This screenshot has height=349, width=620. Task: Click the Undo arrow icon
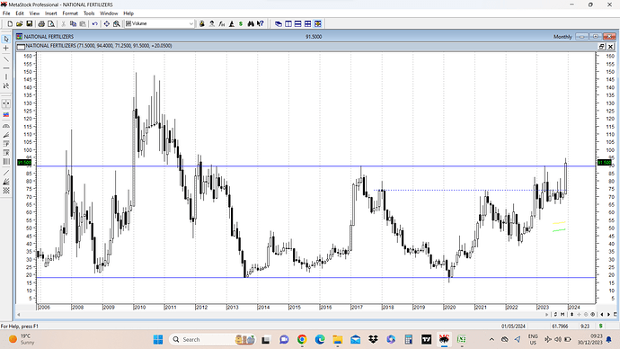pyautogui.click(x=95, y=23)
